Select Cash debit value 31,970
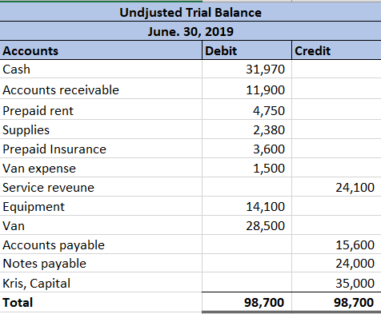Image resolution: width=381 pixels, height=314 pixels. click(x=247, y=69)
